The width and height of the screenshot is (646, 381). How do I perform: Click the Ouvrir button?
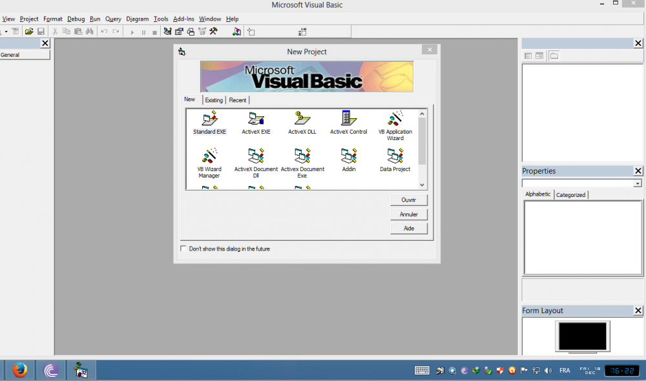pos(409,200)
